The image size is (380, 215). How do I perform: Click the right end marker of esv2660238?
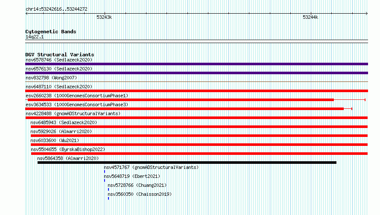click(365, 100)
